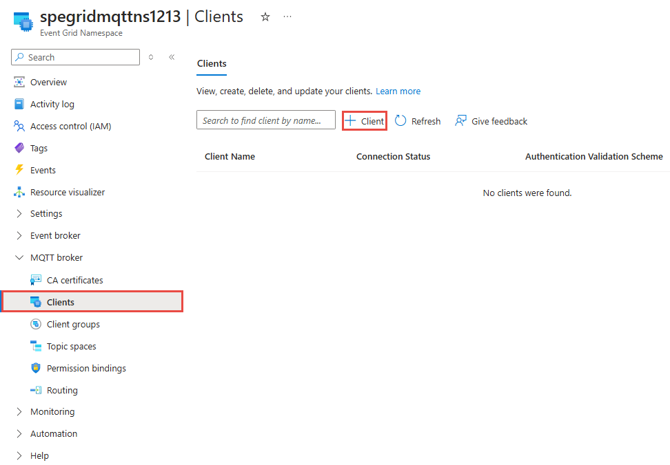This screenshot has width=670, height=465.
Task: Expand the Automation section
Action: pyautogui.click(x=19, y=433)
